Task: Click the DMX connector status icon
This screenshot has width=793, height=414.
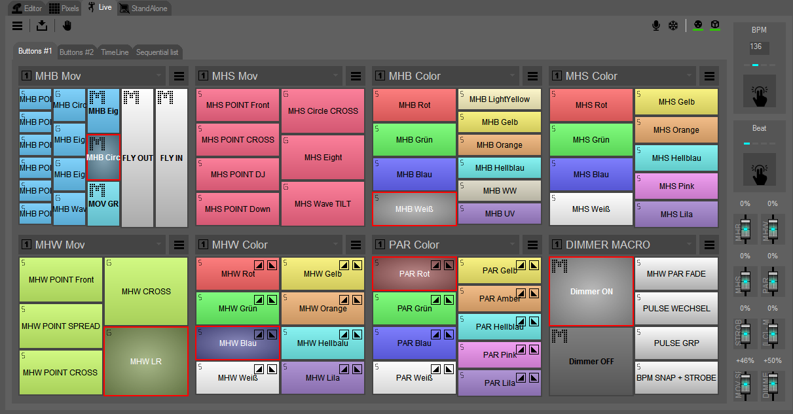Action: (x=698, y=25)
